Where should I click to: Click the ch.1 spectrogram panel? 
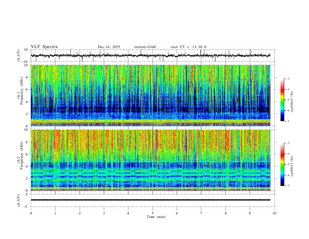coord(150,95)
